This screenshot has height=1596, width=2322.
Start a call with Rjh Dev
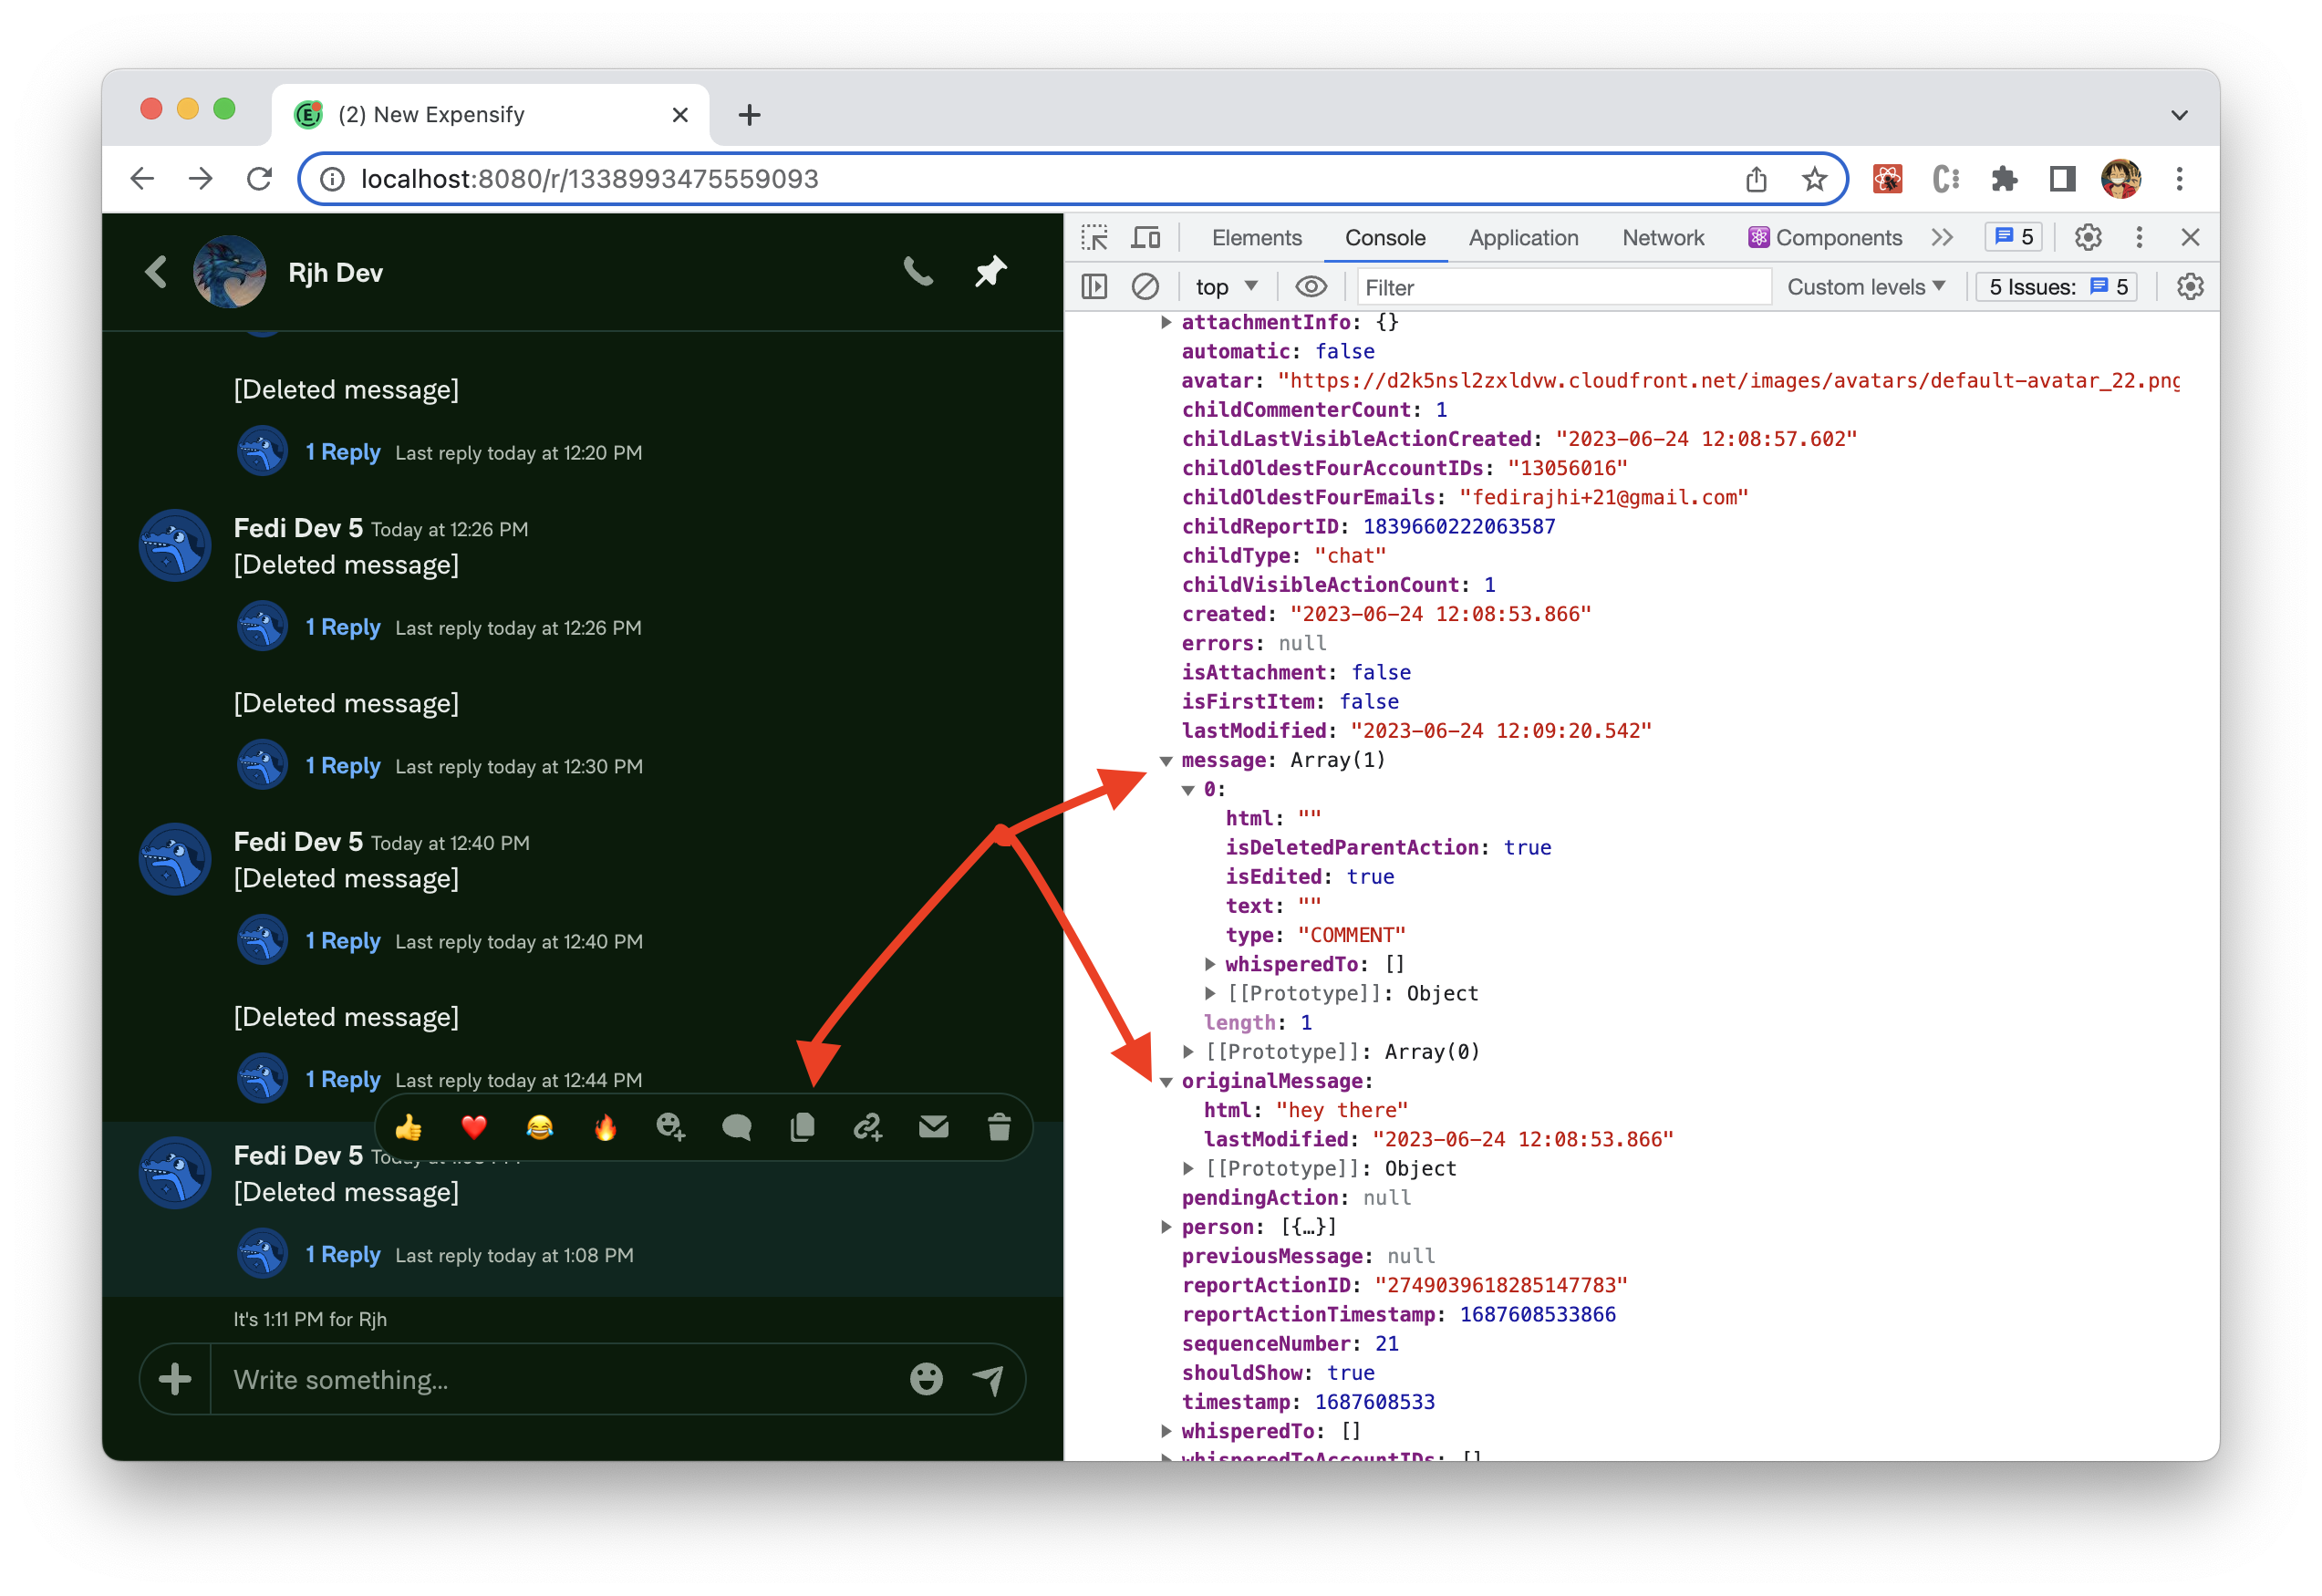(x=918, y=271)
